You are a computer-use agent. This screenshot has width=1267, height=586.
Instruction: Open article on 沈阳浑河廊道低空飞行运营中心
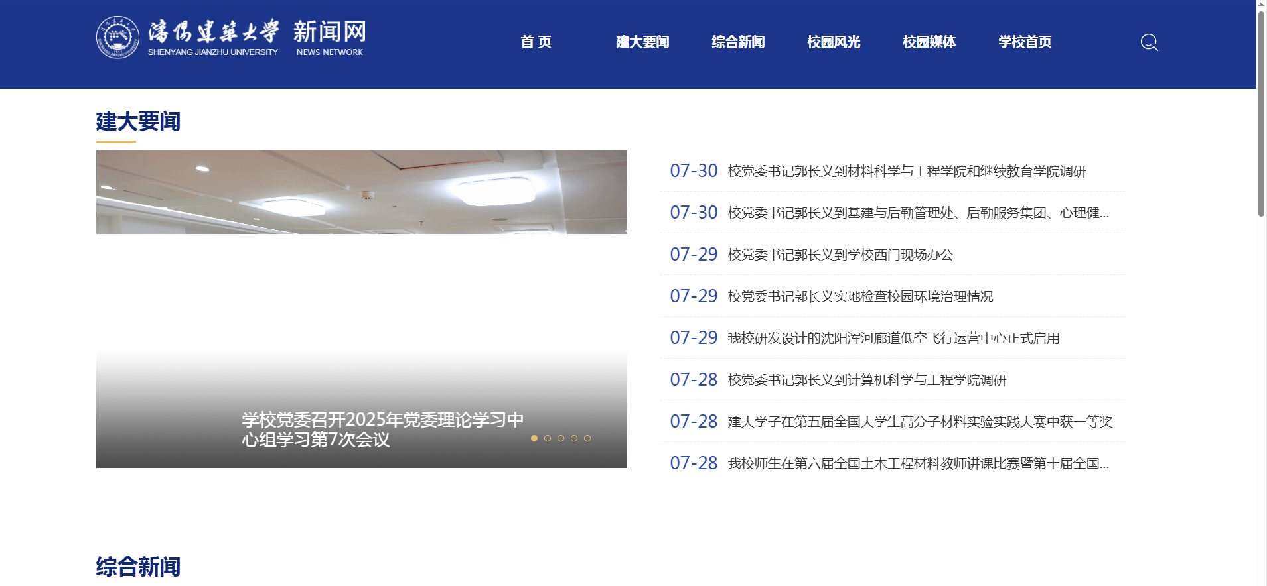(893, 339)
